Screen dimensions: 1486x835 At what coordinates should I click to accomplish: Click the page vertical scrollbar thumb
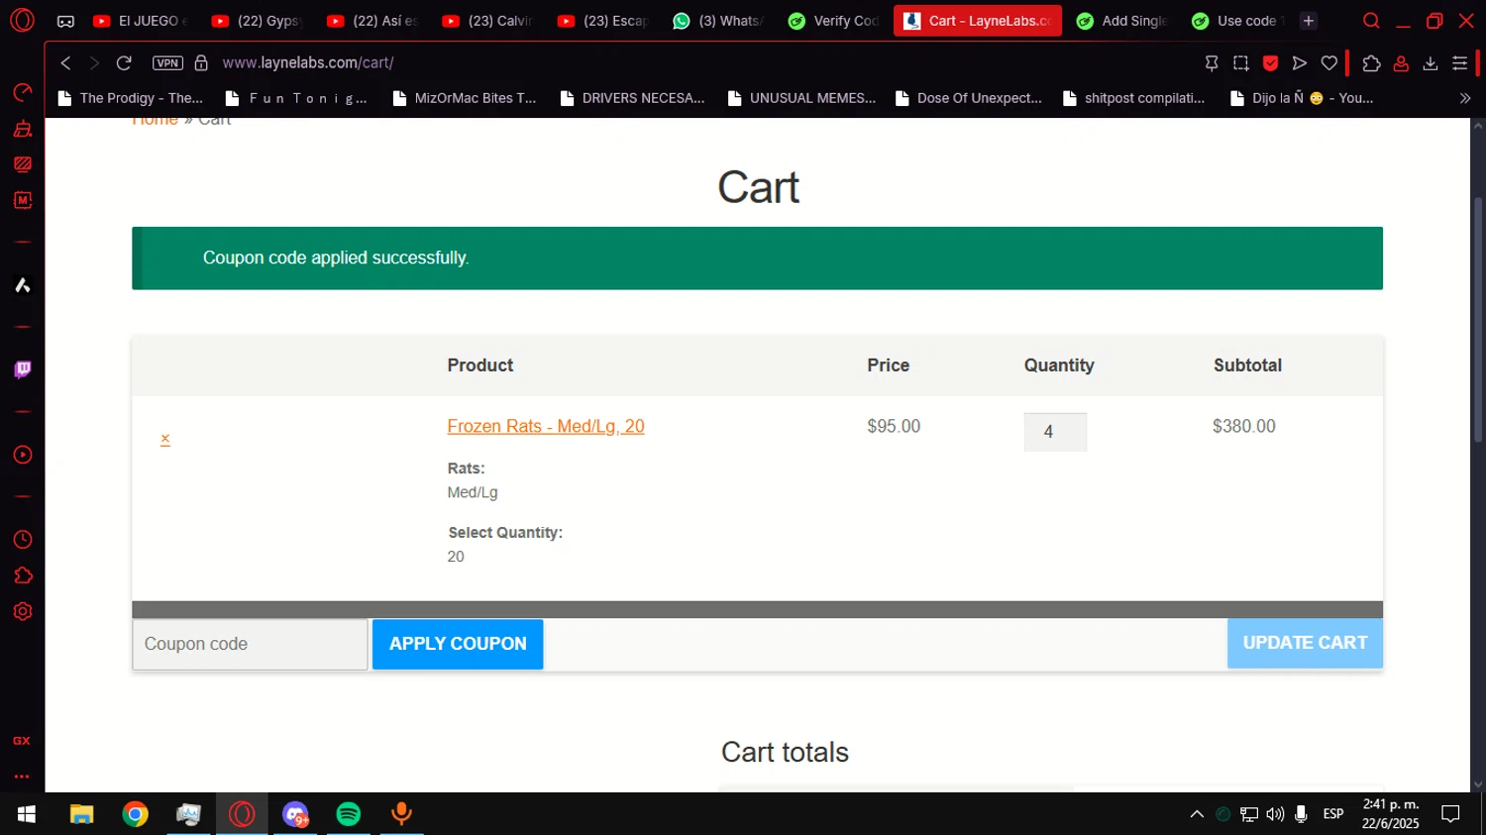coord(1478,319)
